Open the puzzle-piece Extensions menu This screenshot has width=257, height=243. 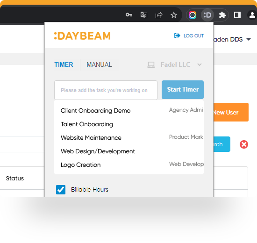[222, 15]
